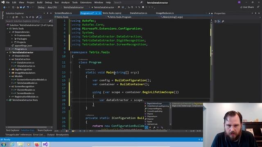Click the Quick Launch search magnifier icon

point(141,2)
